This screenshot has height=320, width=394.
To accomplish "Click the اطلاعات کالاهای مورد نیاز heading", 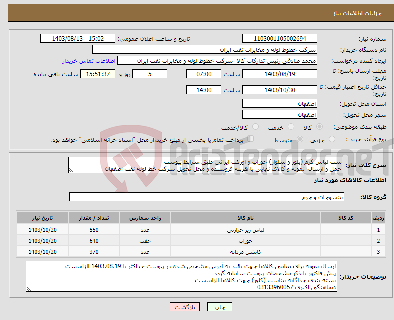I will 350,180.
